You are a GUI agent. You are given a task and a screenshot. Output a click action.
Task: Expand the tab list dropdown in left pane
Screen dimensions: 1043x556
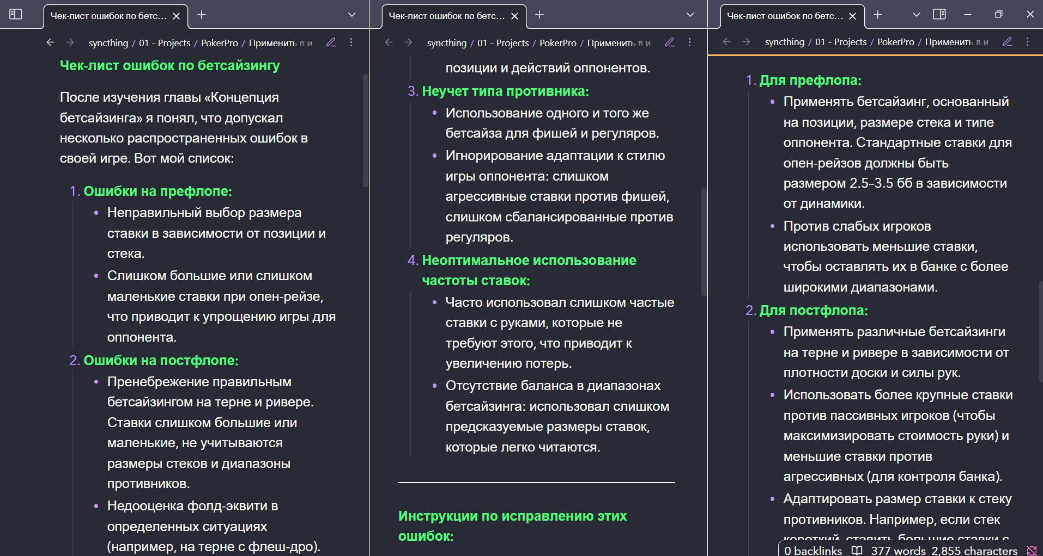[x=352, y=15]
